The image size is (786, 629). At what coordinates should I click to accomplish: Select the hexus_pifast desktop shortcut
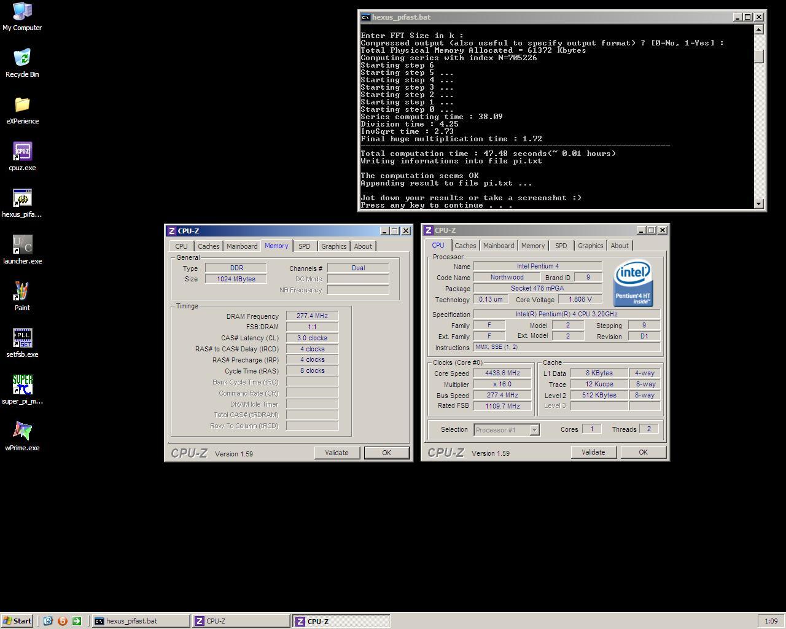click(x=22, y=203)
